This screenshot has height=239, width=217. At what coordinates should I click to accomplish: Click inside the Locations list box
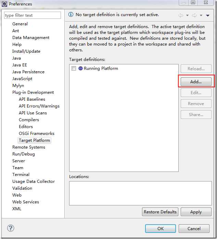pyautogui.click(x=140, y=193)
